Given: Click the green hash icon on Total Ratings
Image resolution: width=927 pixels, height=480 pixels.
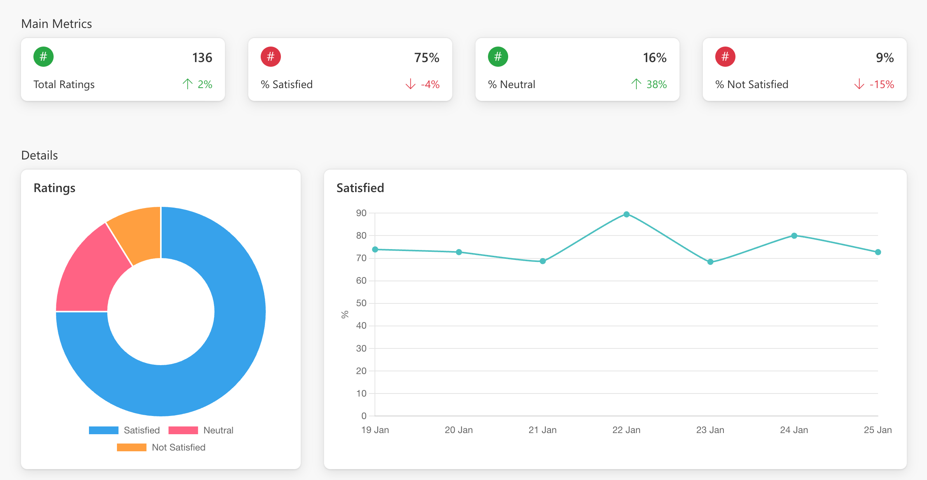Looking at the screenshot, I should pyautogui.click(x=44, y=57).
